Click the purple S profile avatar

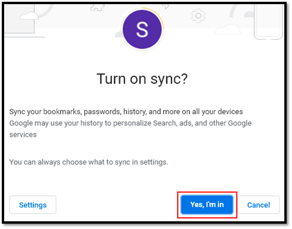[142, 30]
